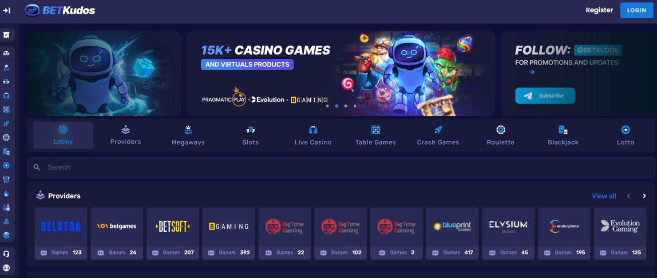Image resolution: width=657 pixels, height=278 pixels.
Task: Click the BetKudos logo
Action: click(59, 10)
